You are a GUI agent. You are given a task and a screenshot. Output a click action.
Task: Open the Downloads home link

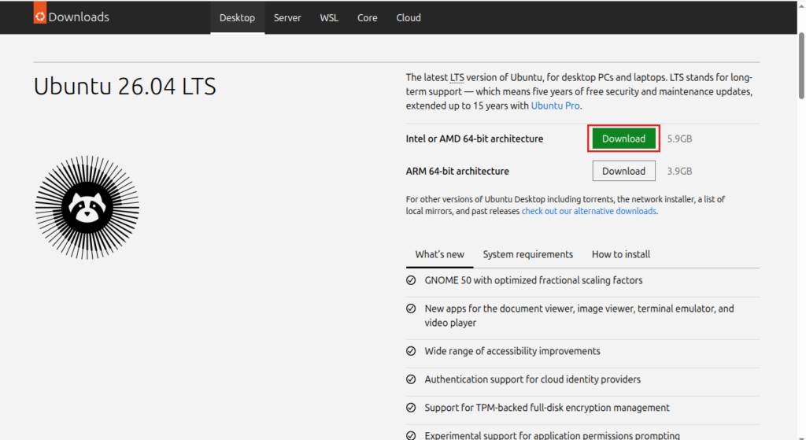pos(79,17)
